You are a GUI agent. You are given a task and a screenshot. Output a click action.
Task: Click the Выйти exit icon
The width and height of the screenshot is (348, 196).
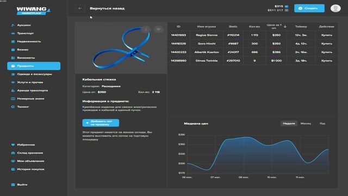coord(13,185)
